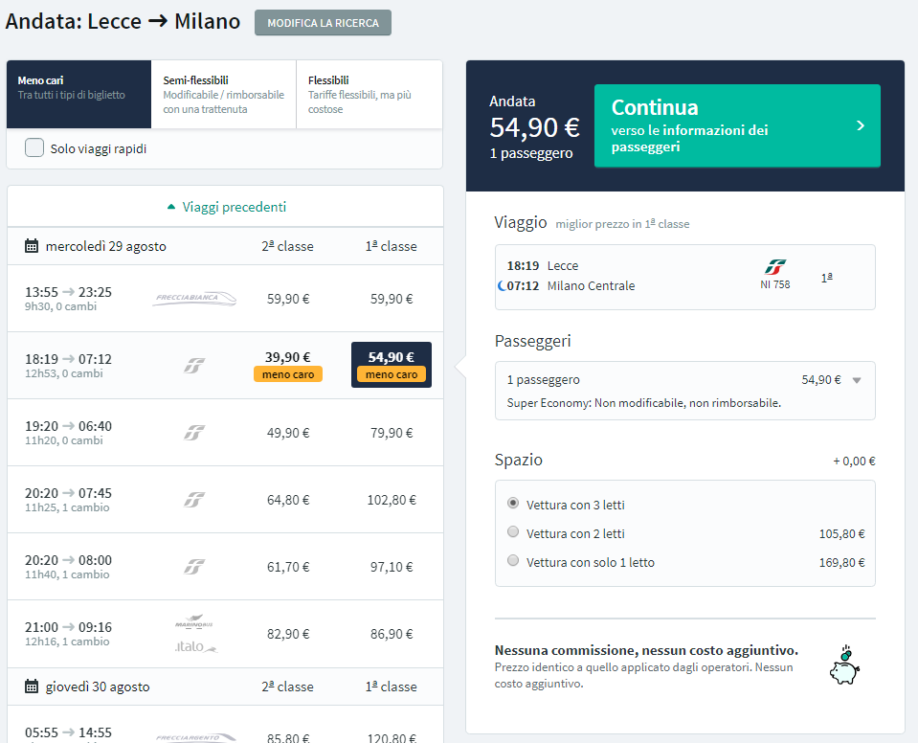
Task: Click the Italo logo on 21:00 trip
Action: [x=196, y=646]
